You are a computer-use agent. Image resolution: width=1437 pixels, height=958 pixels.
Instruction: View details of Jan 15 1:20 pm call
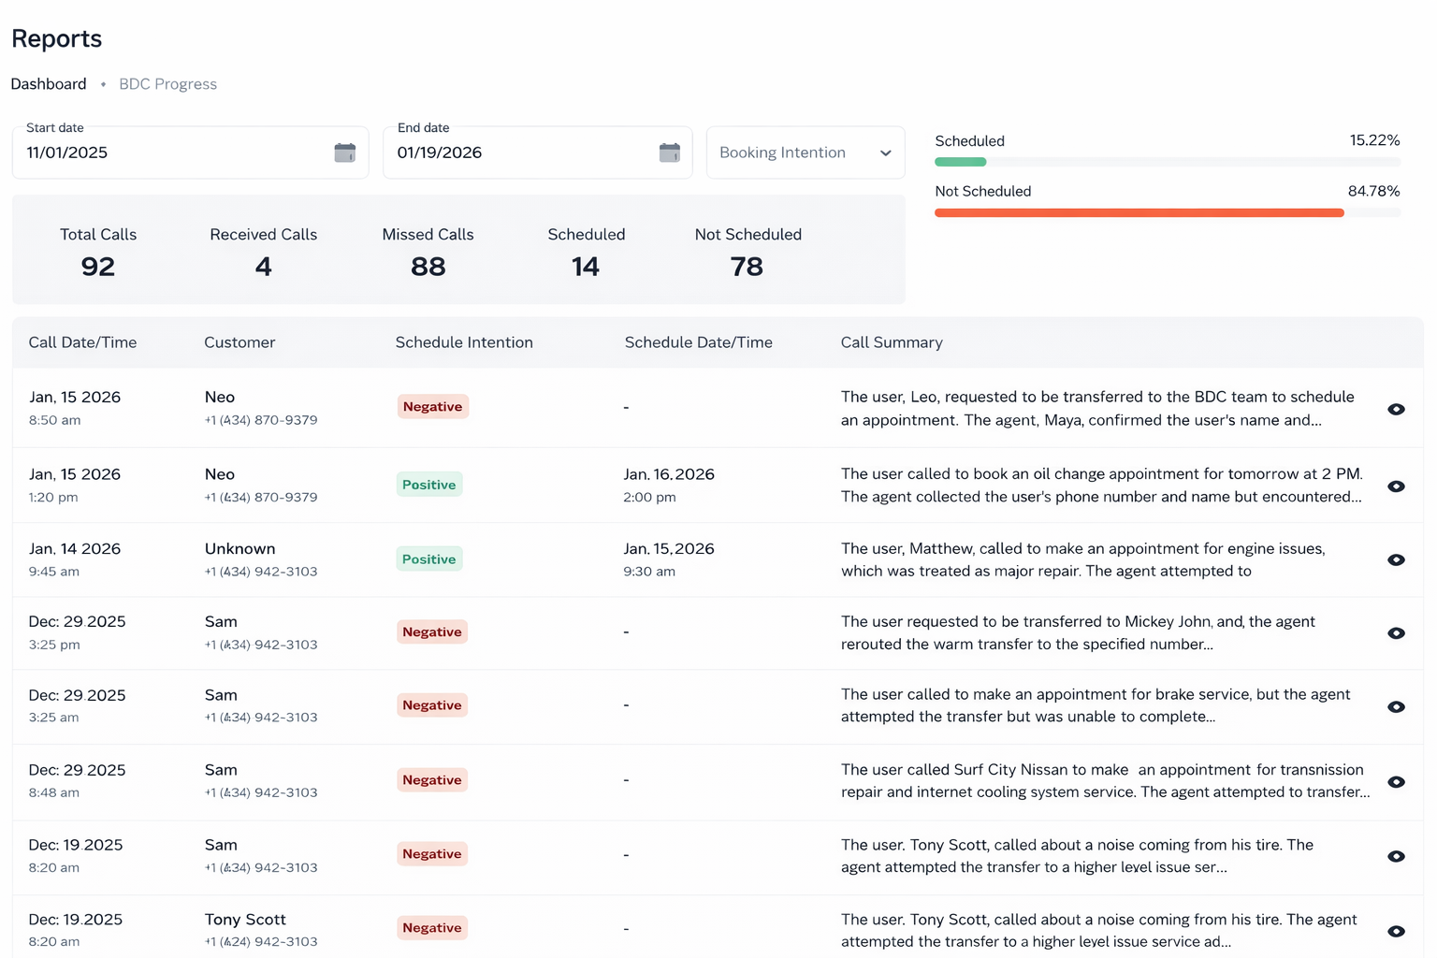click(x=1395, y=486)
